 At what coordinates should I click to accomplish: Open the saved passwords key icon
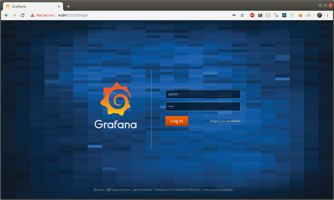tap(234, 15)
